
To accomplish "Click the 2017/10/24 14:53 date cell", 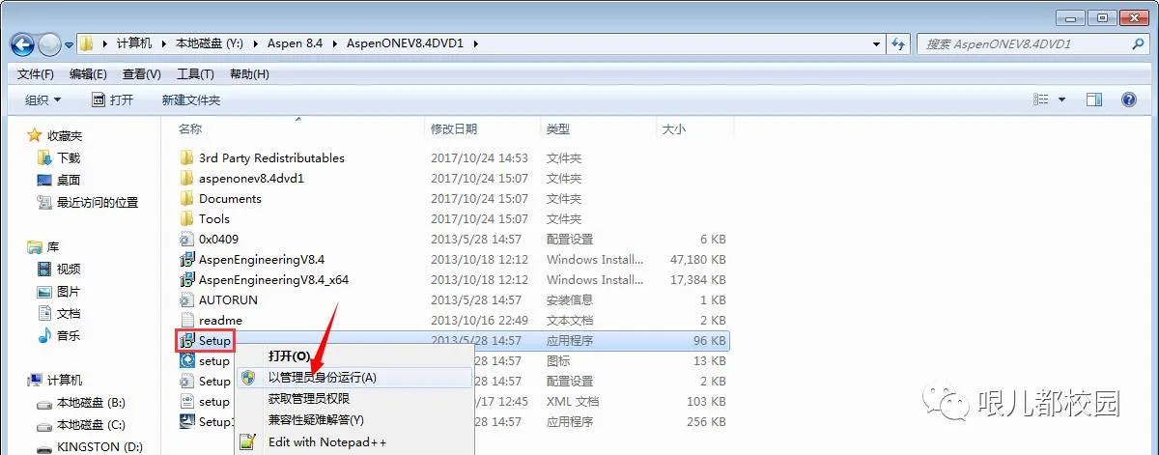I will [479, 157].
